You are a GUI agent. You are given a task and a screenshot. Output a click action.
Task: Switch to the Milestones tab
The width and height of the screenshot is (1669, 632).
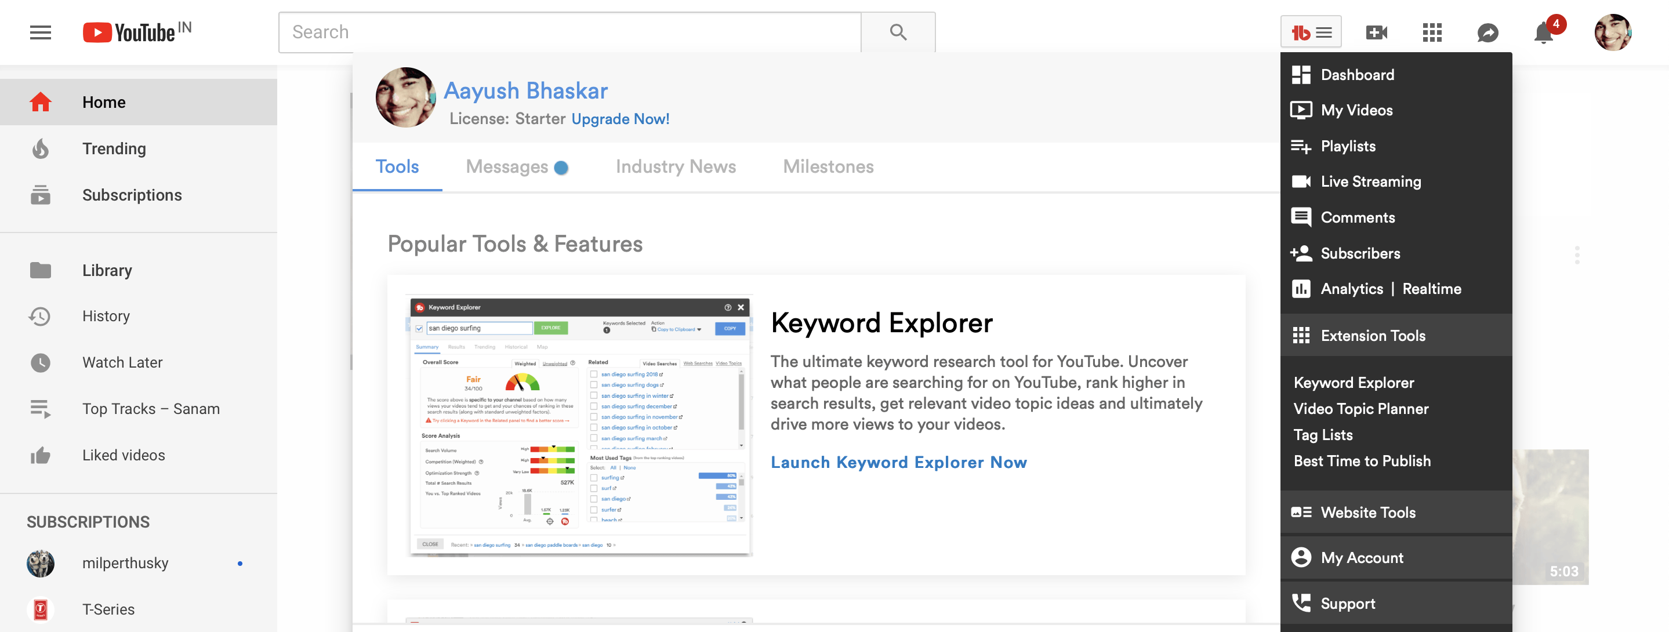pos(828,166)
